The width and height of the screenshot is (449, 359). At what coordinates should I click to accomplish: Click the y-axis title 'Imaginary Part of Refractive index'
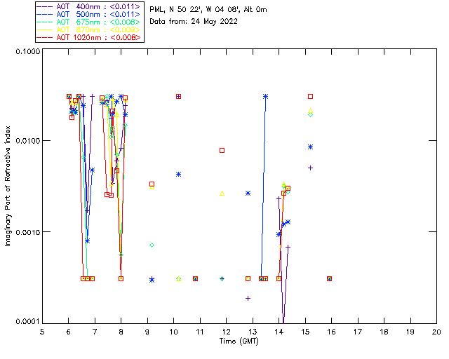pyautogui.click(x=8, y=186)
